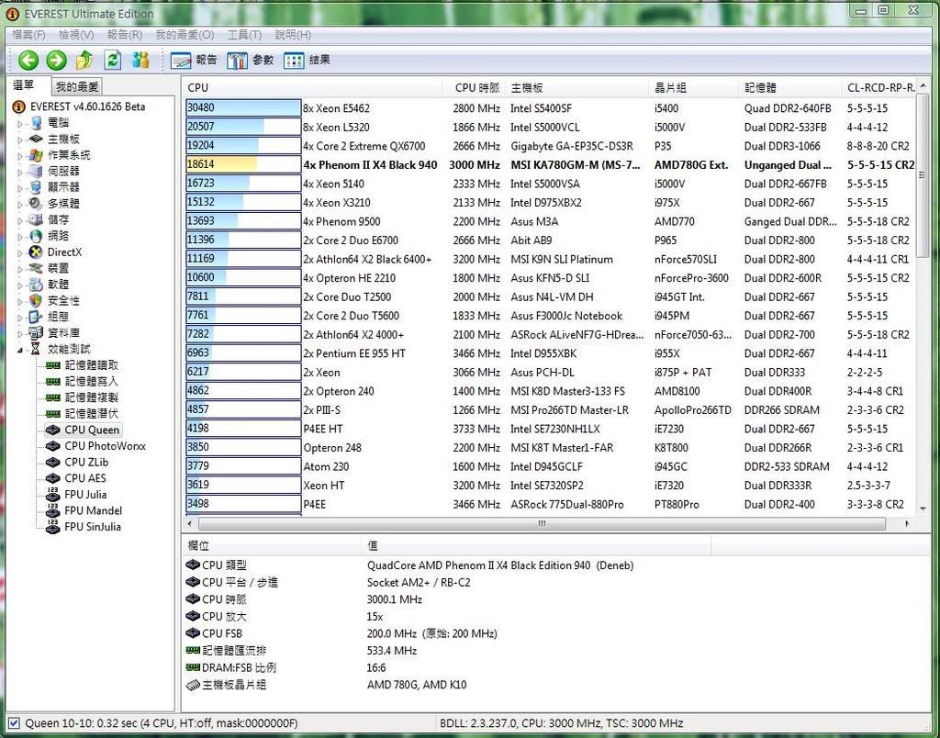Open the 我的最愛(O) menu
The width and height of the screenshot is (940, 738).
tap(185, 35)
